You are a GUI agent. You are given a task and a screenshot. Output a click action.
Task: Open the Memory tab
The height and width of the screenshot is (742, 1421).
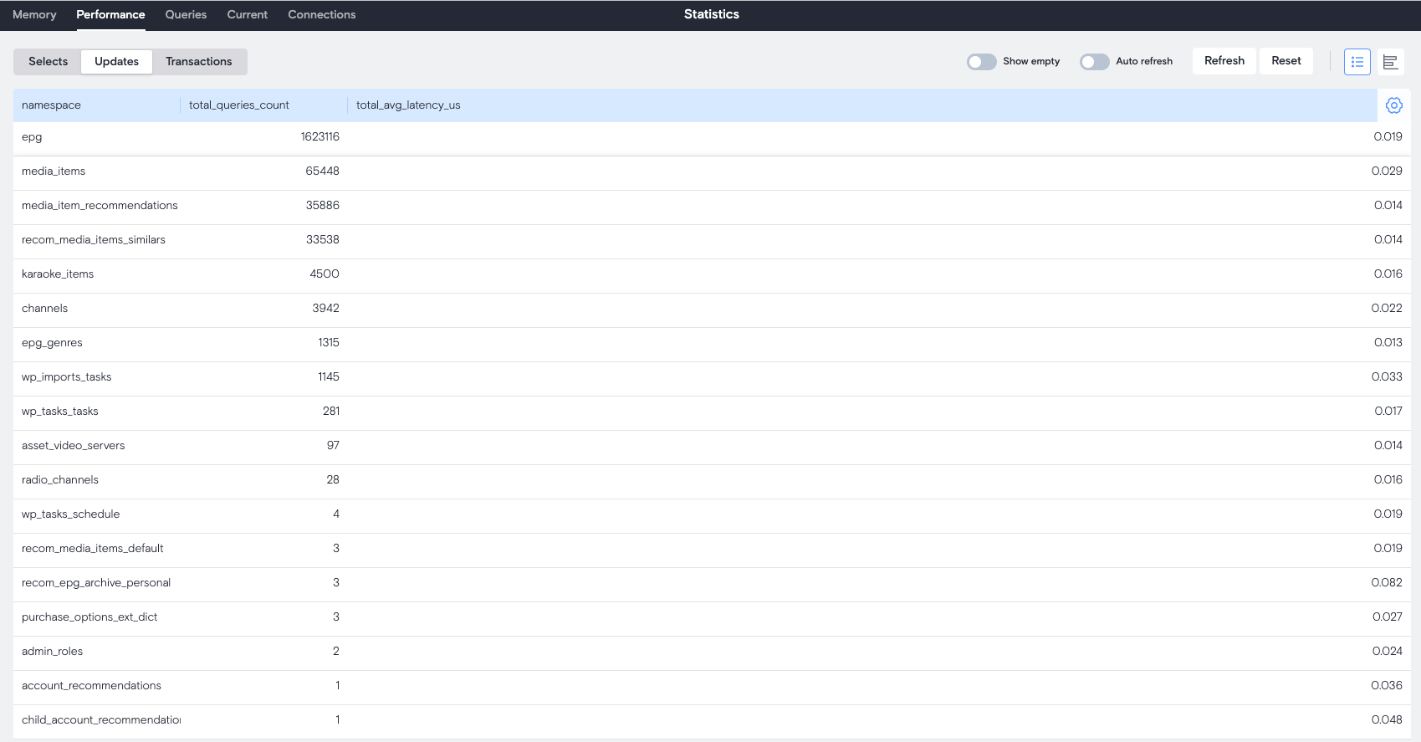[34, 15]
